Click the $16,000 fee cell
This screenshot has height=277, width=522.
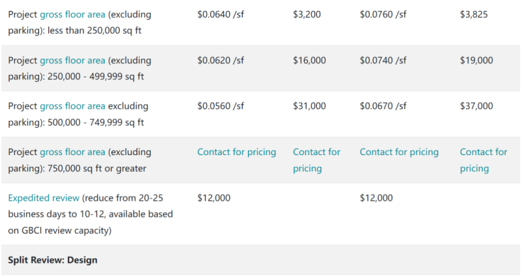point(309,61)
